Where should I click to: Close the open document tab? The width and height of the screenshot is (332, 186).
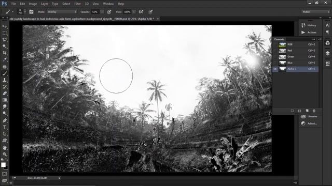point(158,19)
